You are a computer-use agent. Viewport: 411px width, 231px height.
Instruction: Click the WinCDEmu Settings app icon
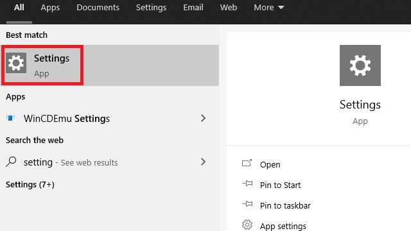tap(10, 118)
